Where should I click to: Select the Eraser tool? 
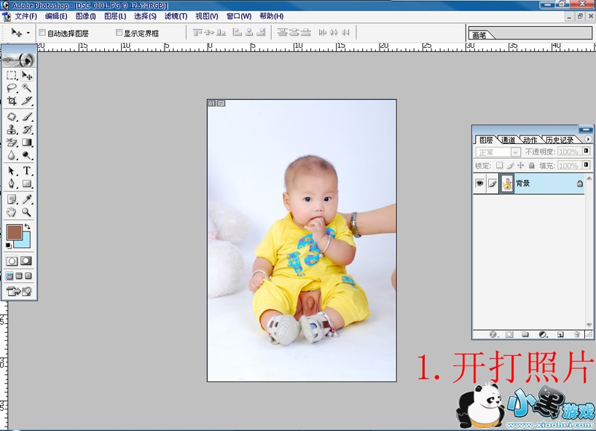click(12, 143)
